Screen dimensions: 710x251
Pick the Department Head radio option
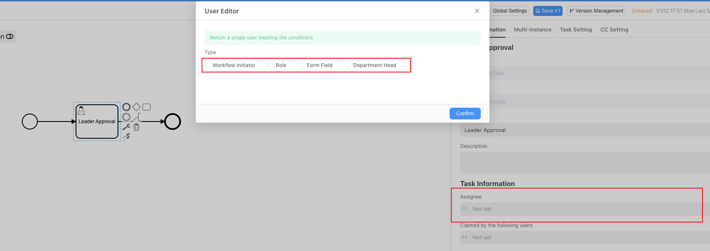348,65
